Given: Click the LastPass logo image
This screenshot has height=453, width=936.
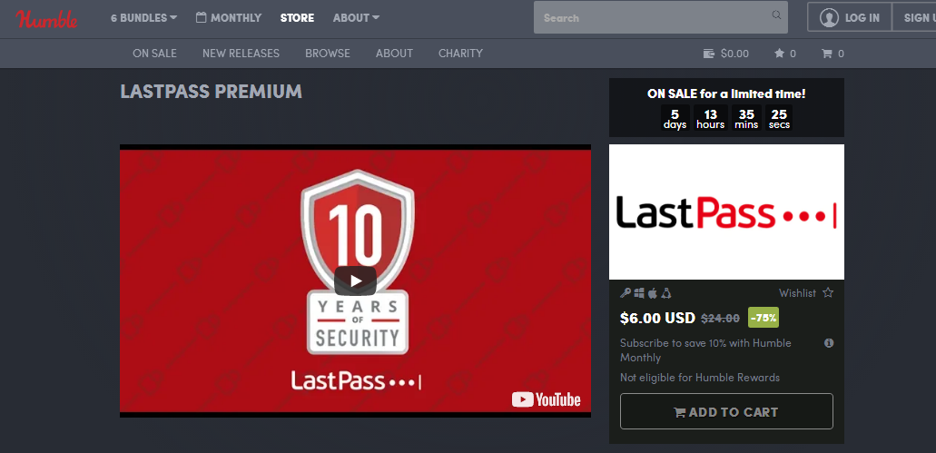Looking at the screenshot, I should (x=726, y=212).
